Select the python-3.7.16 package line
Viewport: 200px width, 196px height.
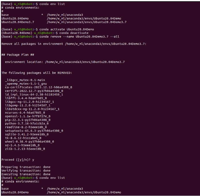[x=27, y=124]
